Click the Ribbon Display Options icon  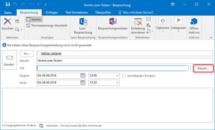[x=173, y=4]
